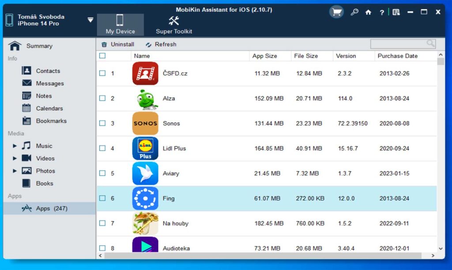Expand the Music tree node
Image resolution: width=452 pixels, height=270 pixels.
(15, 146)
